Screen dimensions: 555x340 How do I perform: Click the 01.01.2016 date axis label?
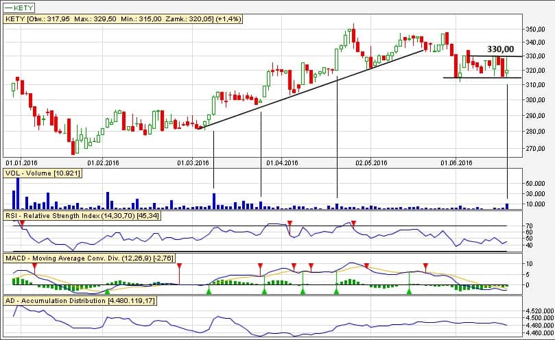(20, 163)
